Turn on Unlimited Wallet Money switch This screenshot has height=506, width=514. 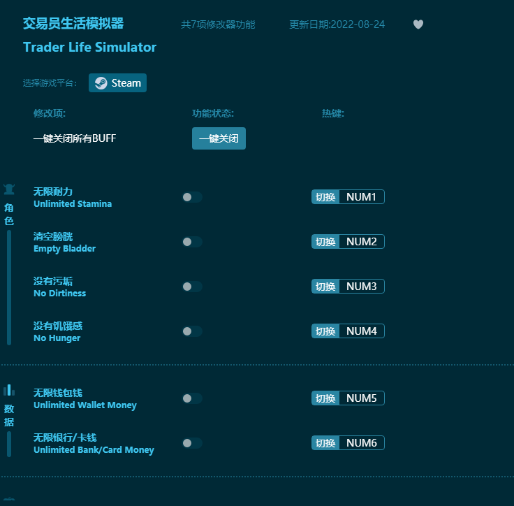193,398
